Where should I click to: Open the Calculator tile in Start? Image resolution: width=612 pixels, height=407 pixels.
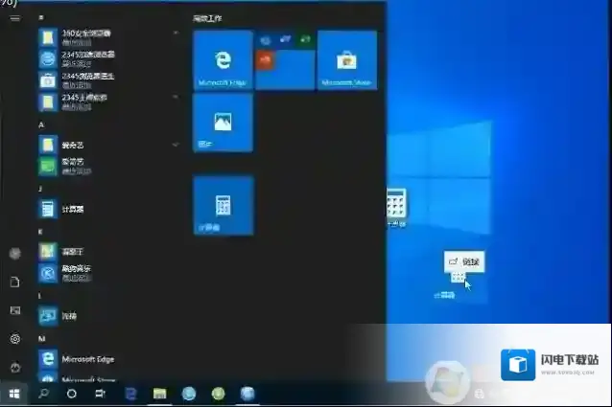point(224,205)
